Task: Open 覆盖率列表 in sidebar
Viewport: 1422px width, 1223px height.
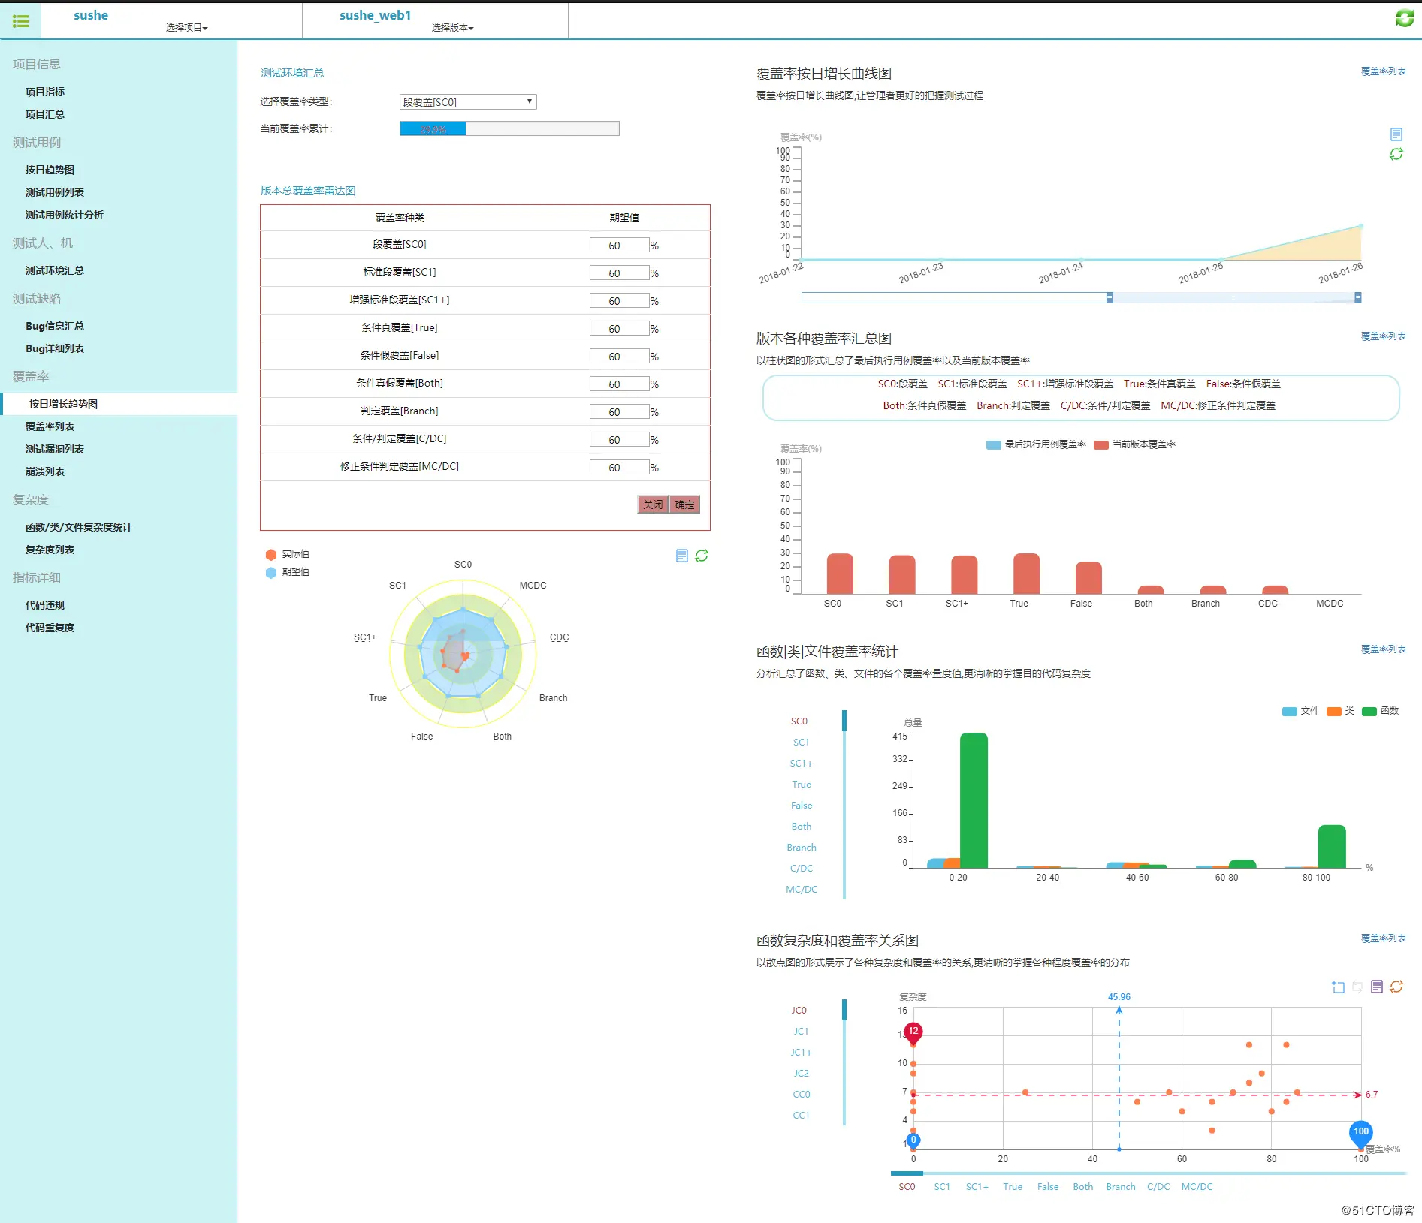Action: point(50,426)
